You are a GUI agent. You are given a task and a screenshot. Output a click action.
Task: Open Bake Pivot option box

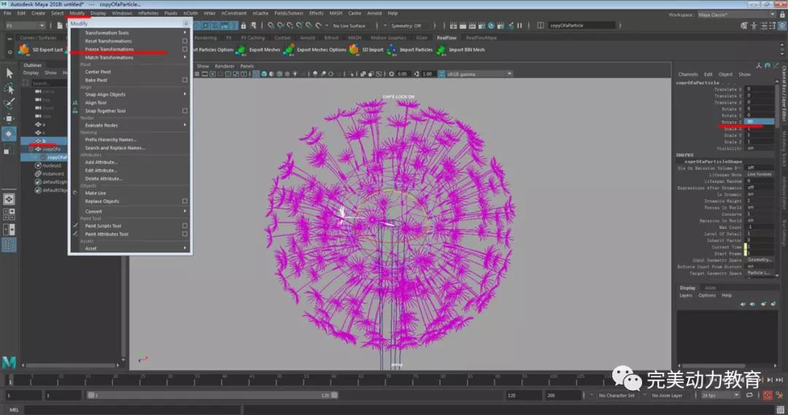point(185,80)
